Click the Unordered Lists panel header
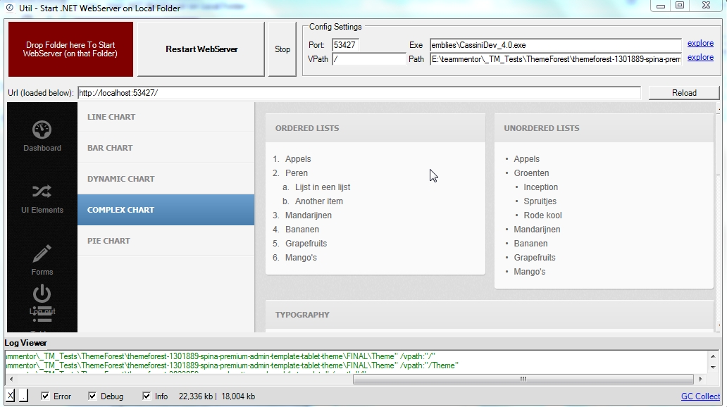The height and width of the screenshot is (407, 727). (604, 128)
